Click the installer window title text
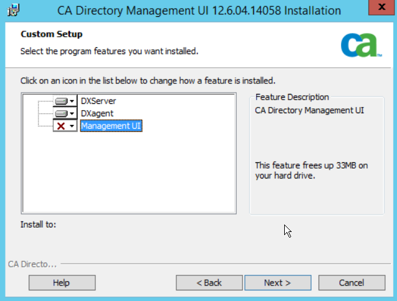The width and height of the screenshot is (397, 301). (199, 11)
